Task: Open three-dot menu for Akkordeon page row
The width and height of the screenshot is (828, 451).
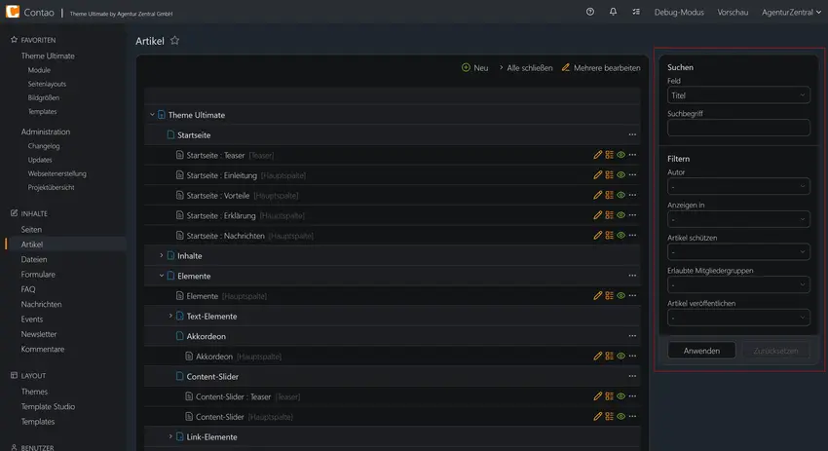Action: (632, 336)
